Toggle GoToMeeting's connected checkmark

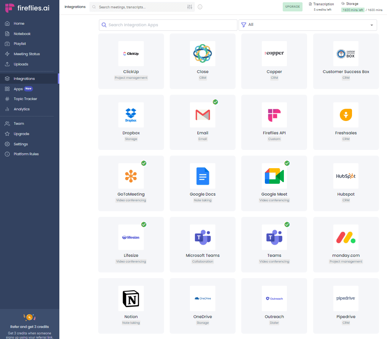144,163
